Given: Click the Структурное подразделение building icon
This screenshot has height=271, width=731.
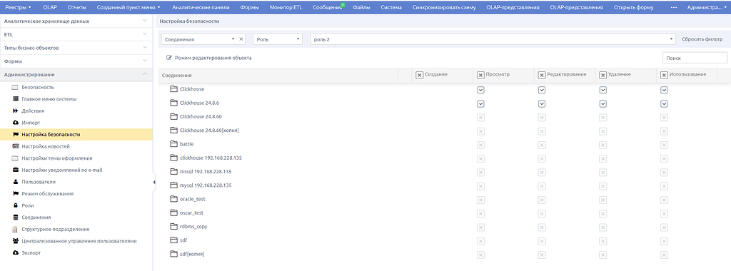Looking at the screenshot, I should coord(16,229).
